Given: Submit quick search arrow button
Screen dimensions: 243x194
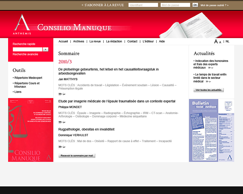Looking at the screenshot, I should (46, 49).
